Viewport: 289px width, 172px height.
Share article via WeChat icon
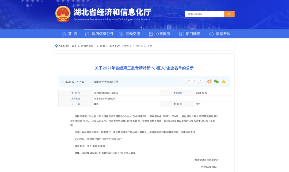(x=216, y=82)
